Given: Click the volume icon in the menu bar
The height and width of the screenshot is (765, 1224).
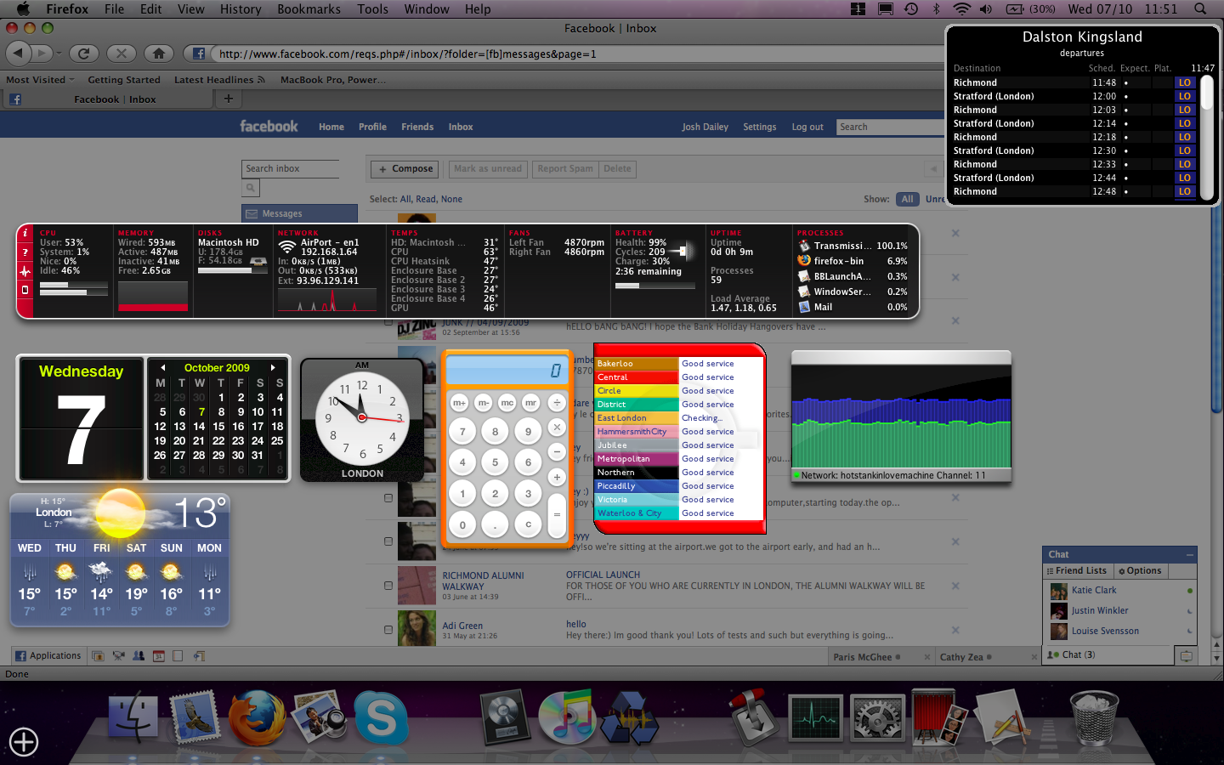Looking at the screenshot, I should coord(985,9).
